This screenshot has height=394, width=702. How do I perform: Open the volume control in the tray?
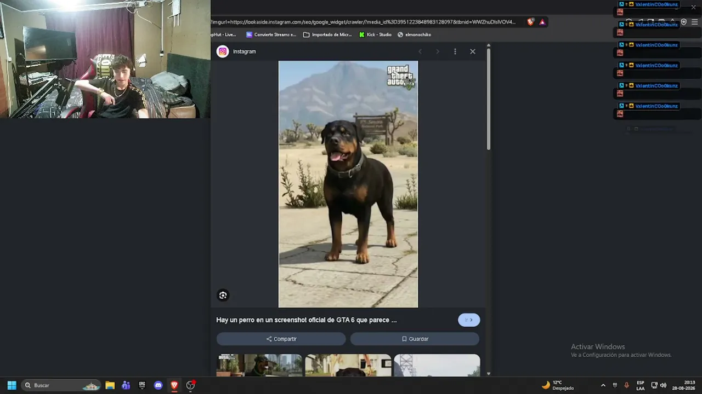663,385
